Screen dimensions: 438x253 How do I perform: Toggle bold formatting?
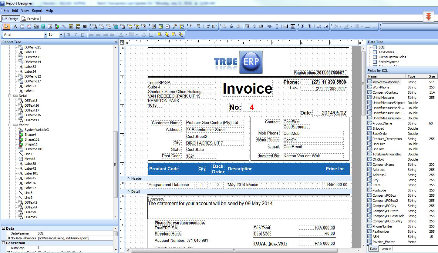[x=69, y=35]
